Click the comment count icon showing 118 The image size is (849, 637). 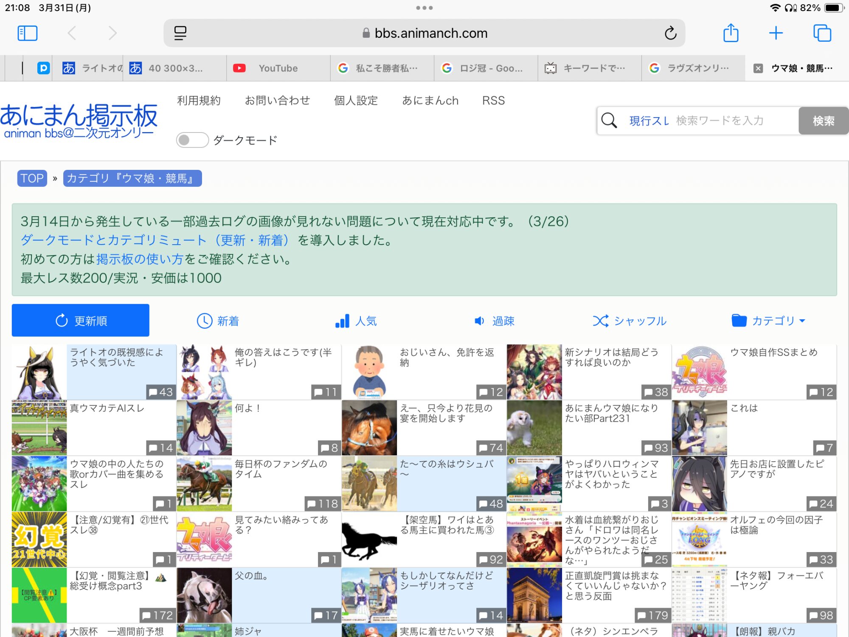[x=322, y=504]
